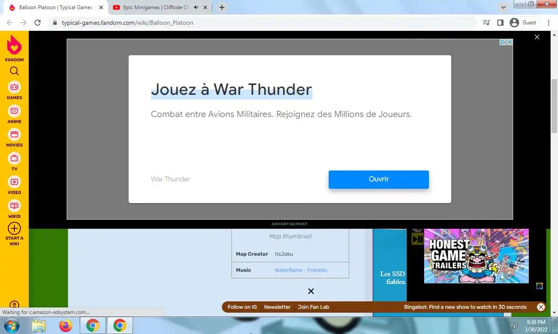
Task: Click the ItsJaku map creator name
Action: (x=284, y=254)
